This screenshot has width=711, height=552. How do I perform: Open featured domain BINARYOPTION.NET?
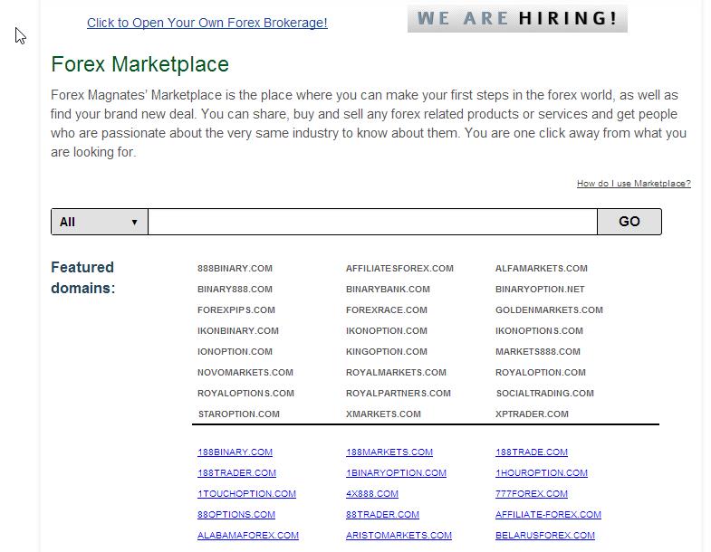(x=540, y=290)
